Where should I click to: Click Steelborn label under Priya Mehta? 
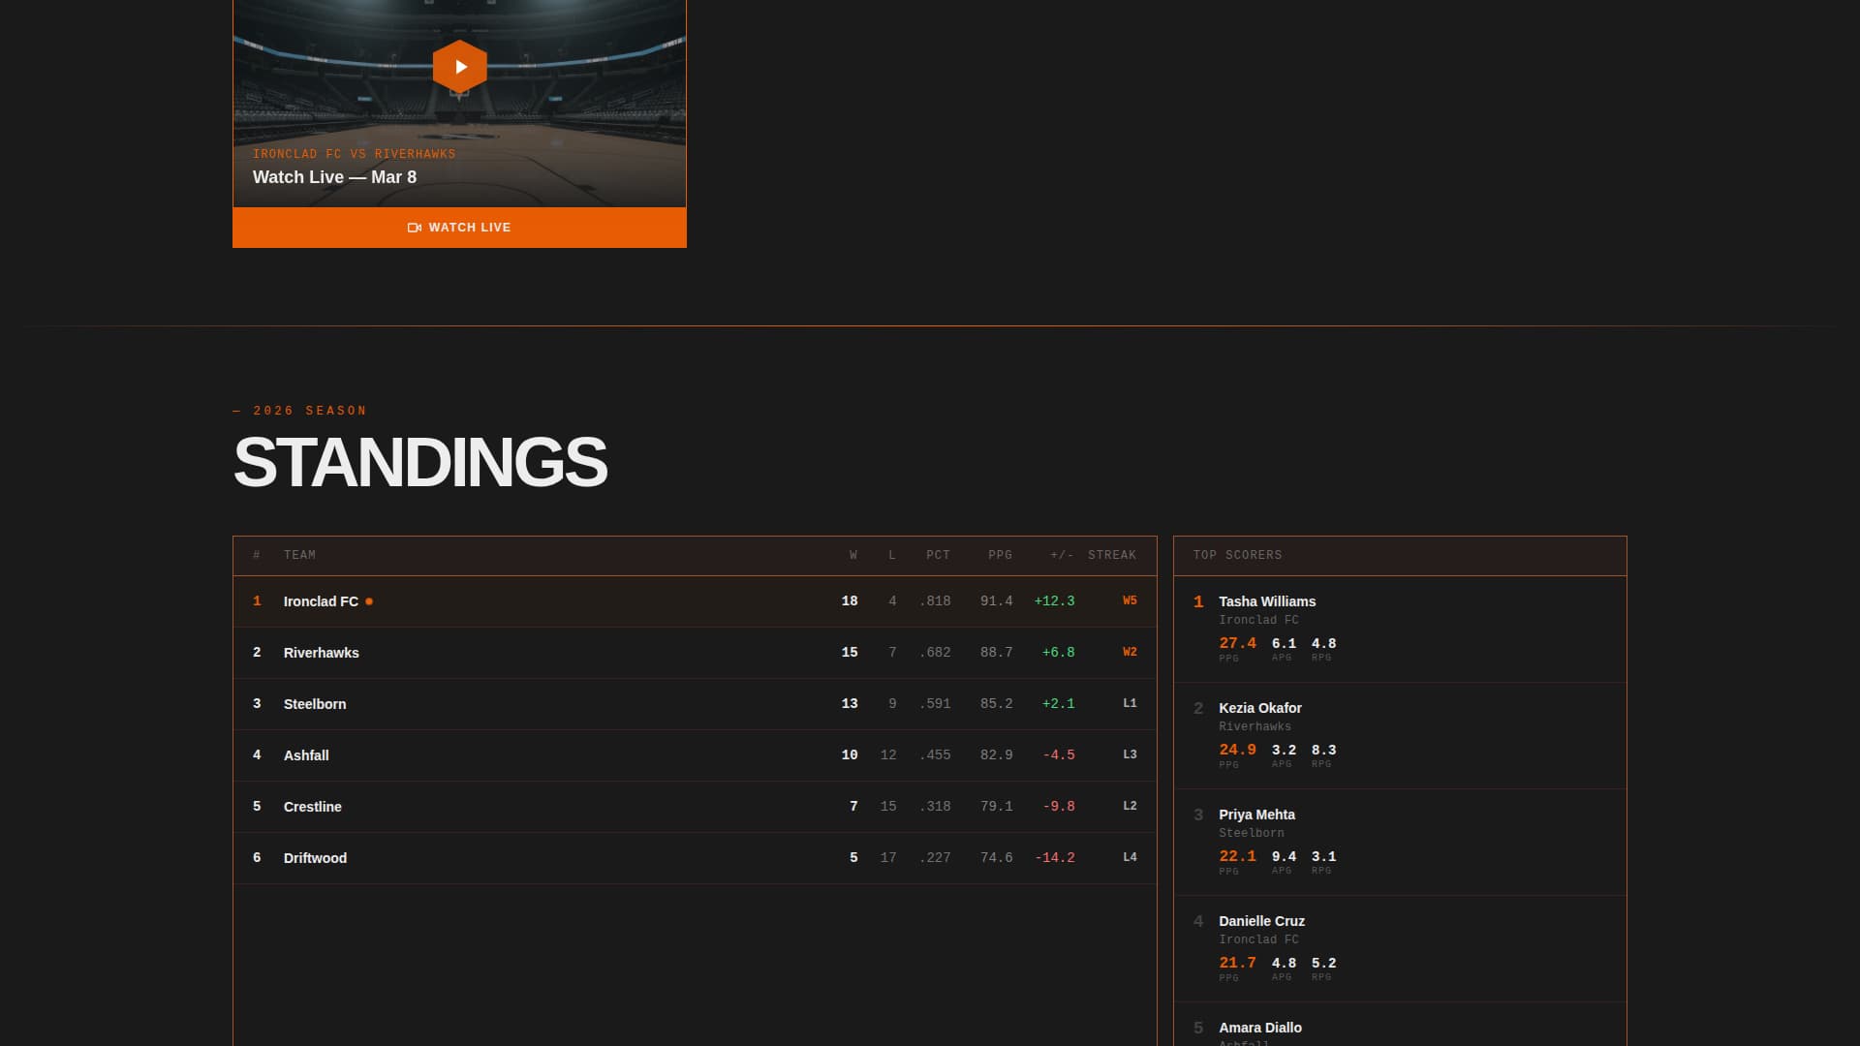click(x=1251, y=833)
